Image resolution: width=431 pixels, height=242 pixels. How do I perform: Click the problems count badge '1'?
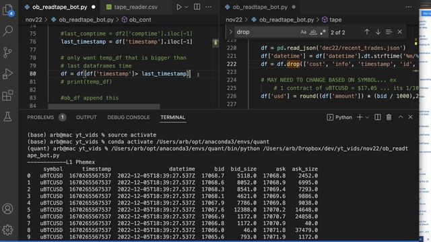[x=63, y=118]
